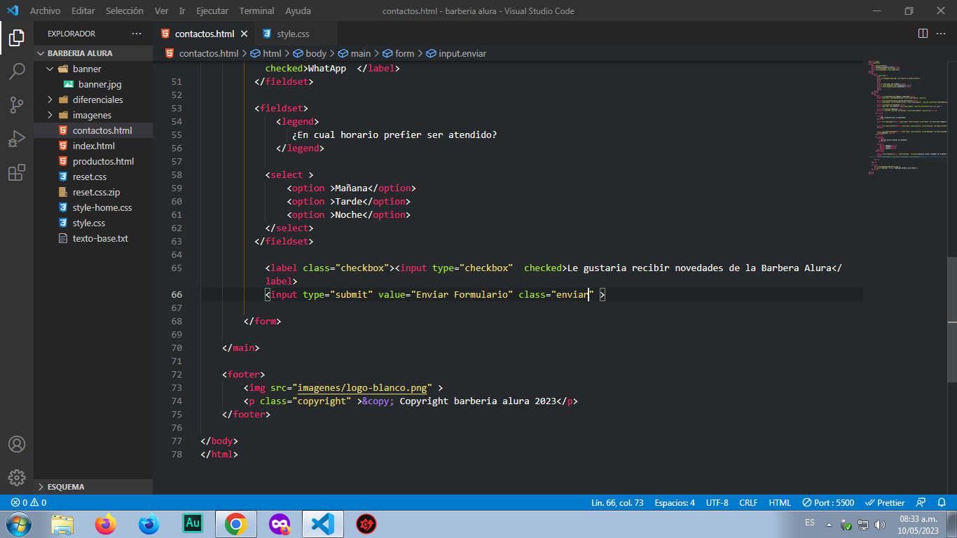The image size is (957, 538).
Task: Click the html breadcrumb segment
Action: [266, 53]
